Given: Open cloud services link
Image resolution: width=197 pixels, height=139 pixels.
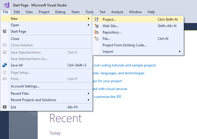Looking at the screenshot, I should click(110, 89).
